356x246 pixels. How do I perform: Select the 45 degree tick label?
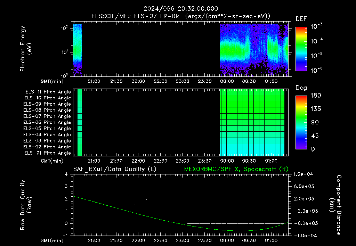[315, 136]
